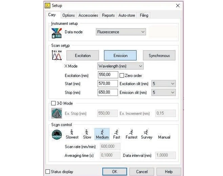
Task: Click the 'Data mode' label
Action: pyautogui.click(x=74, y=32)
